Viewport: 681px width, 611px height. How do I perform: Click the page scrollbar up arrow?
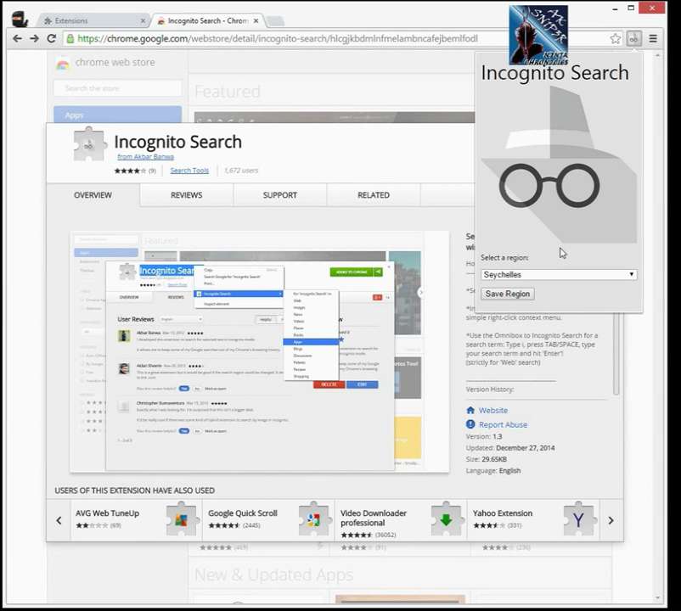657,55
